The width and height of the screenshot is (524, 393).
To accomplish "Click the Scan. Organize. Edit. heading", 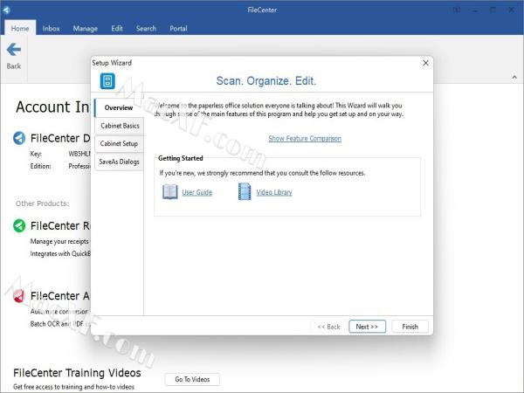I will click(266, 81).
